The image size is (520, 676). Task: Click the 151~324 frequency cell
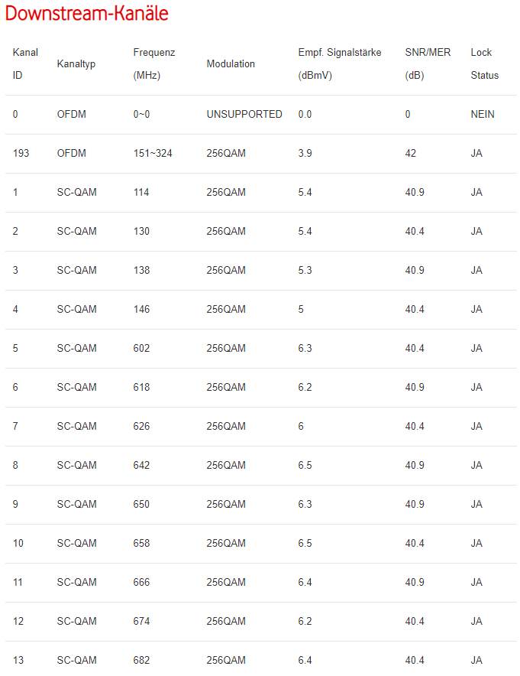pos(153,154)
